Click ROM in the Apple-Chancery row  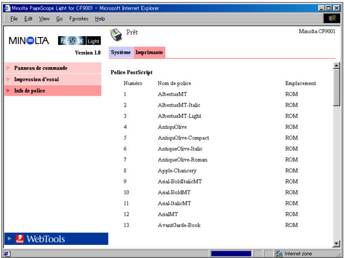coord(292,171)
